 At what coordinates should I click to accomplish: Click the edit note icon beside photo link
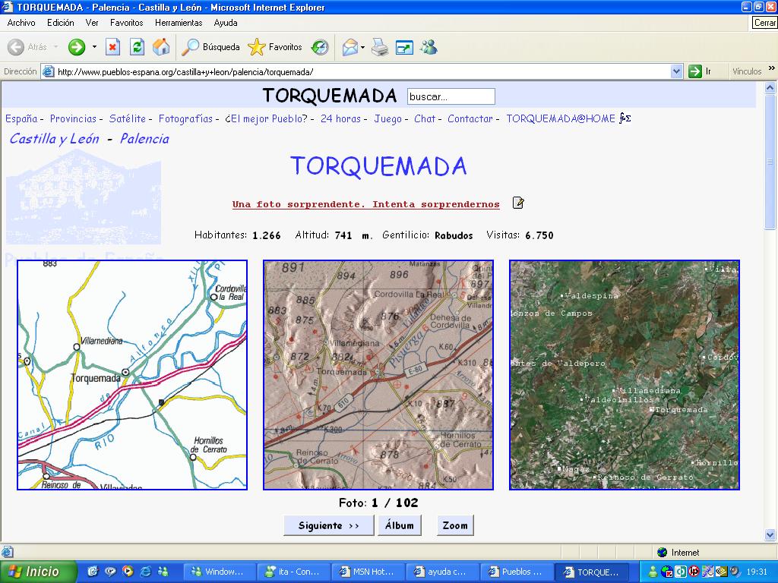[x=518, y=203]
